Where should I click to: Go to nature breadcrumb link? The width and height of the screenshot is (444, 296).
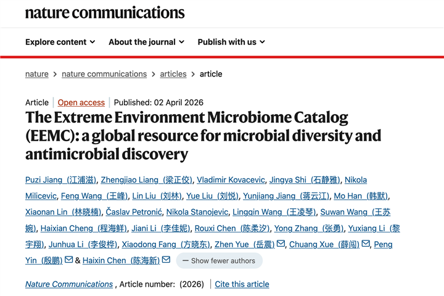click(x=37, y=74)
